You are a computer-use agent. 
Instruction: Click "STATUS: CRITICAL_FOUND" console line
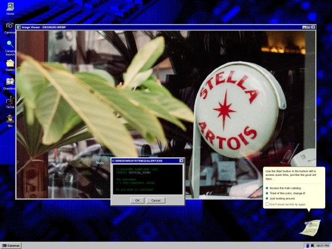(x=133, y=173)
